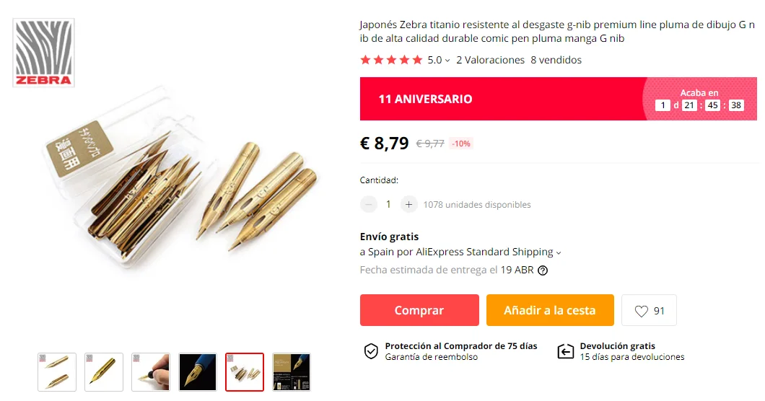Increase quantity with the plus button
The height and width of the screenshot is (401, 765).
409,204
